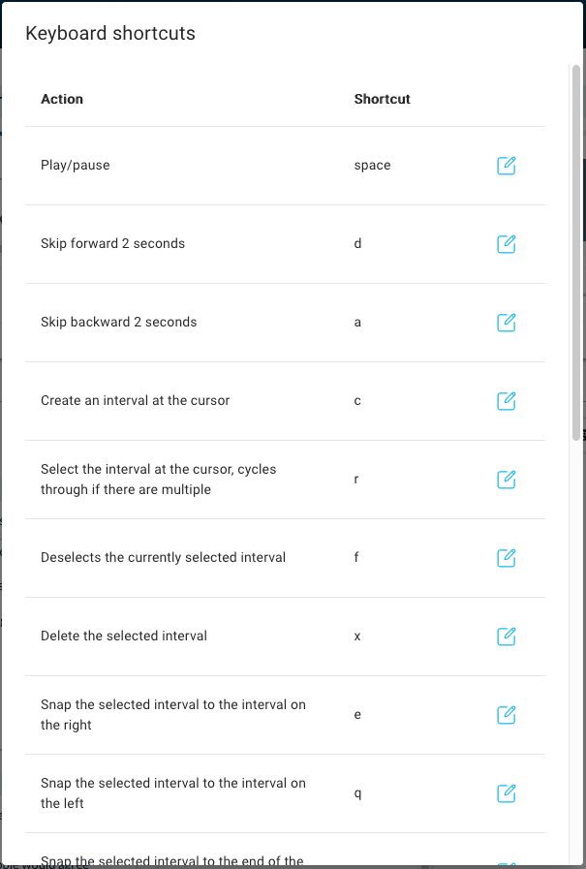Click the Create an interval at the cursor row

click(x=136, y=401)
